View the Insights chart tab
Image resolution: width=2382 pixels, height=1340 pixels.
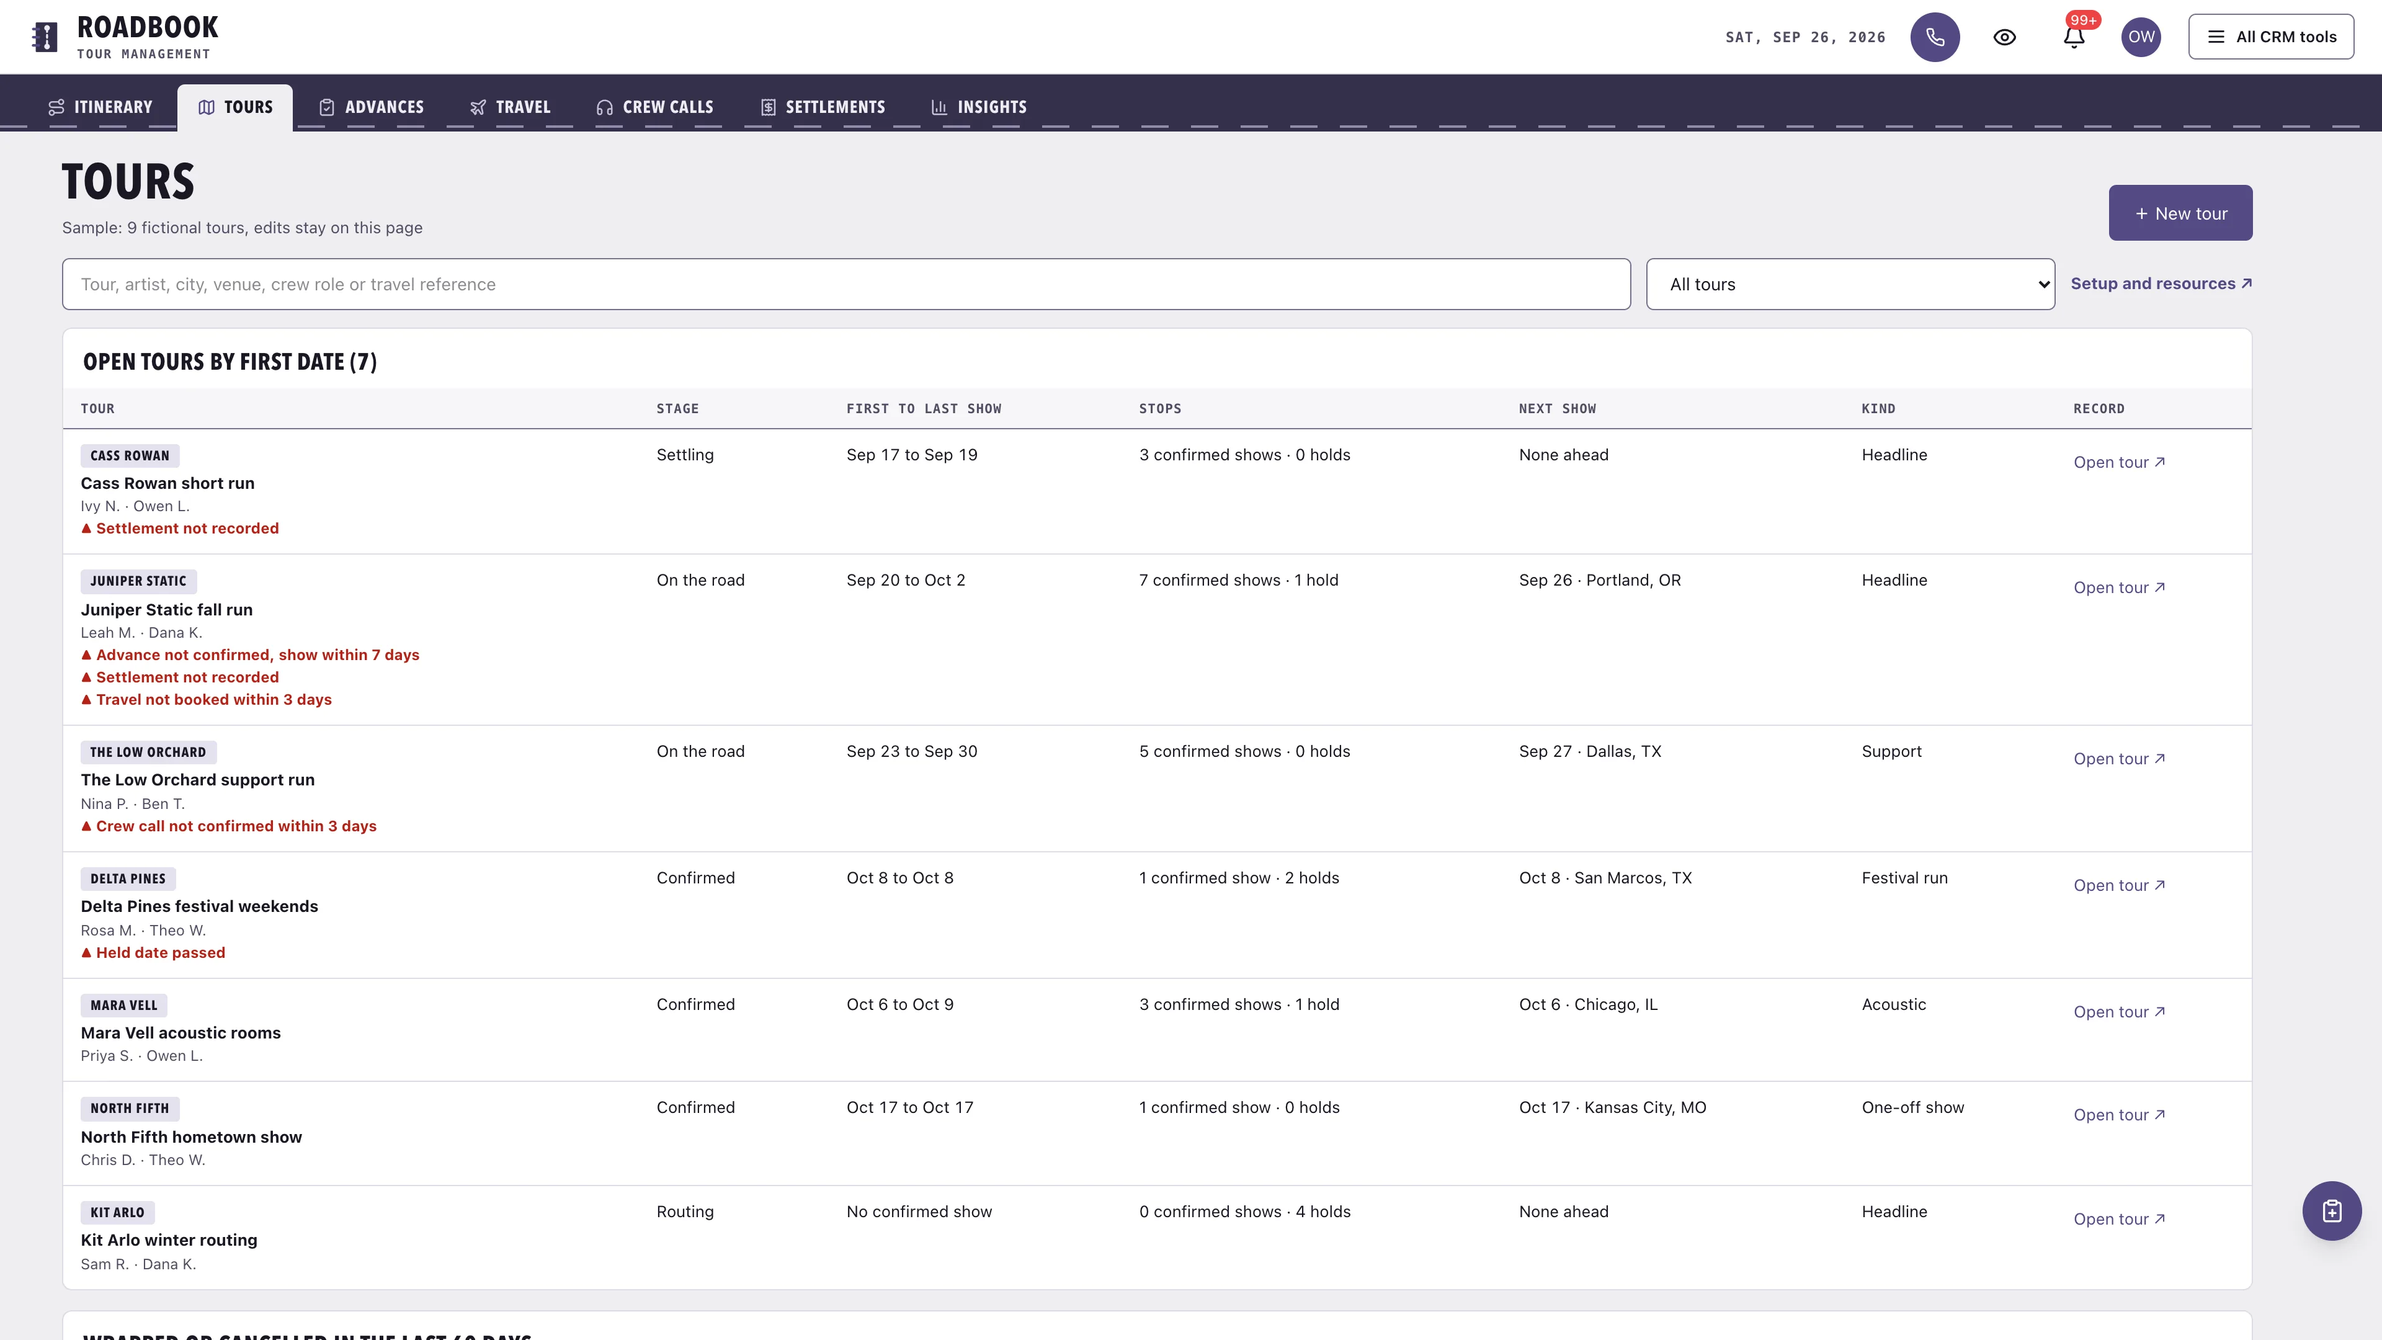[x=978, y=107]
